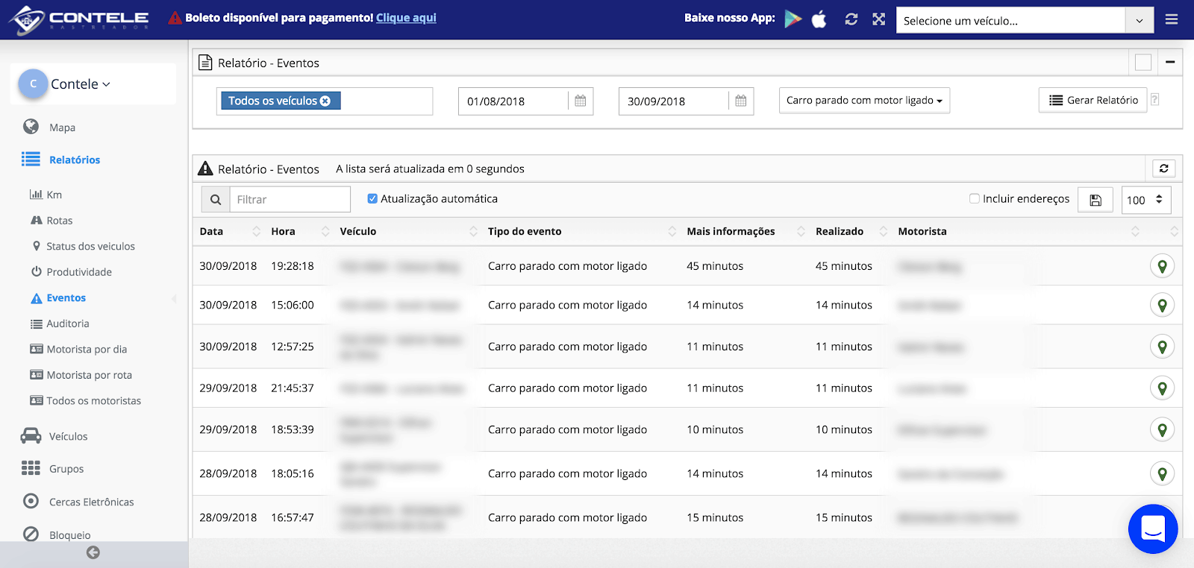Show map location for 19:28:18 event
The height and width of the screenshot is (568, 1194).
click(1162, 266)
